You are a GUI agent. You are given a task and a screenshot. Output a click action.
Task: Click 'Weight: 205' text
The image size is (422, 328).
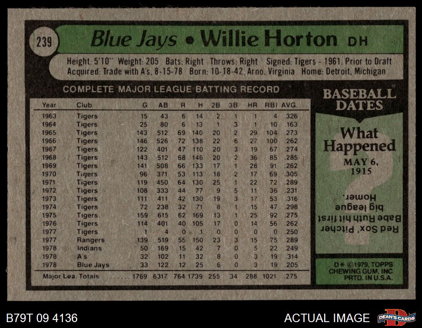click(x=138, y=61)
